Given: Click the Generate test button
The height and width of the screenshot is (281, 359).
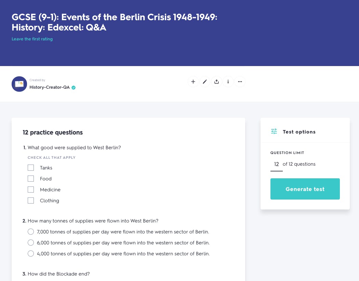Looking at the screenshot, I should (x=305, y=189).
